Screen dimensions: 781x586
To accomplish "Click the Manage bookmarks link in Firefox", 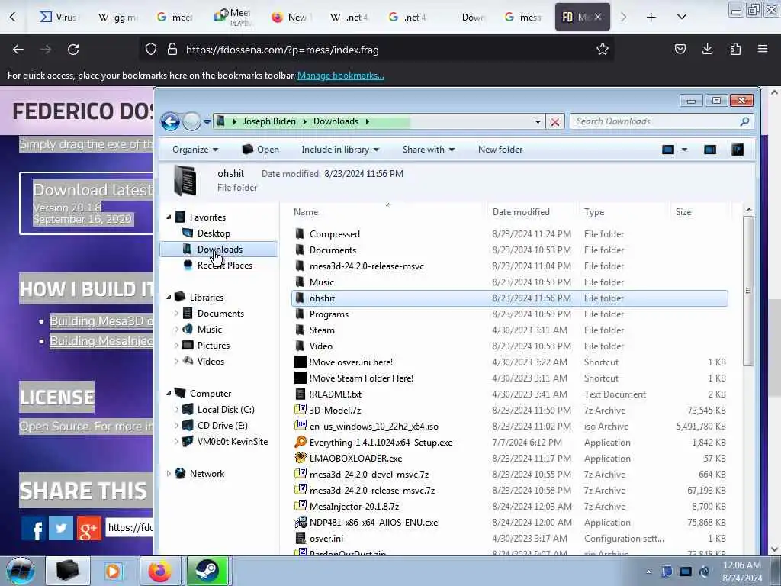I will (341, 76).
